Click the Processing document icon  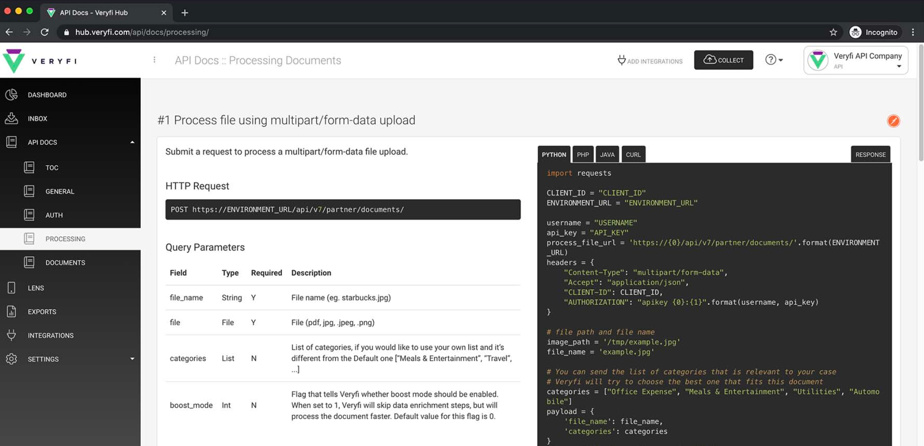click(x=29, y=239)
